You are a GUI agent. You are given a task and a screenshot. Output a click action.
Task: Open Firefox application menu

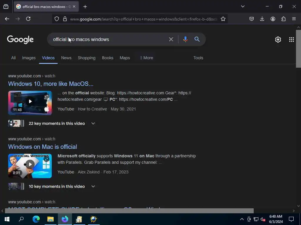pyautogui.click(x=294, y=19)
